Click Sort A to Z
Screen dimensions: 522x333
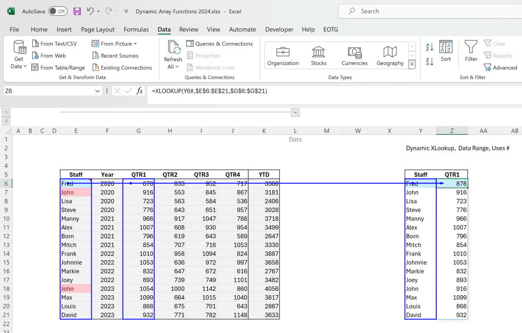[430, 47]
